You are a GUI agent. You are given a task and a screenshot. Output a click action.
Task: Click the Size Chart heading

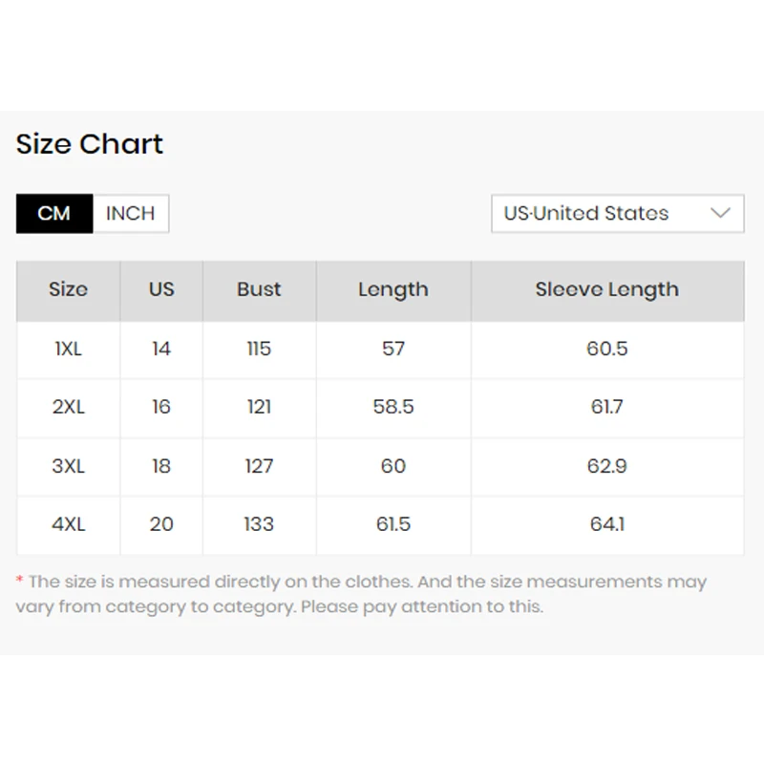(x=90, y=144)
